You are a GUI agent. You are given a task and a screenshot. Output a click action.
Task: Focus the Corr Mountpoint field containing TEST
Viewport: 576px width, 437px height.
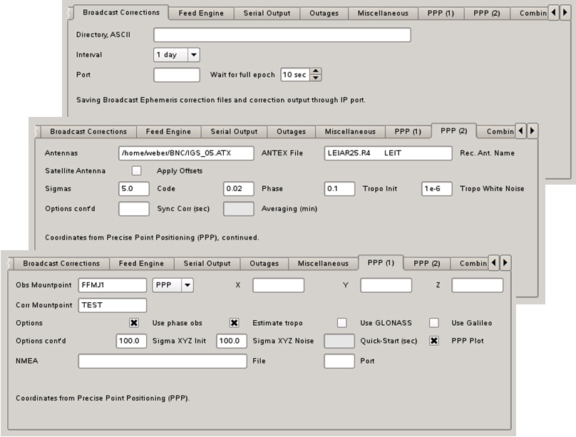pyautogui.click(x=112, y=305)
